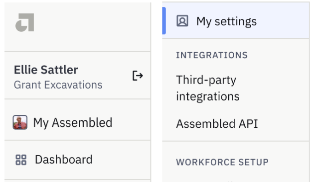Image resolution: width=313 pixels, height=182 pixels.
Task: Click the My settings person icon
Action: [182, 21]
